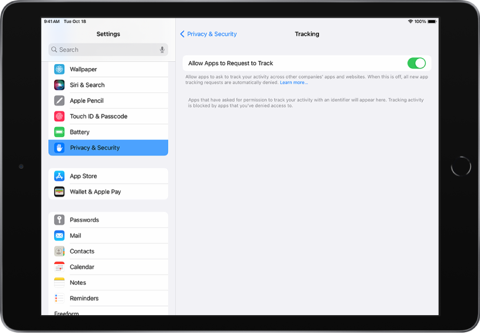Tap the Tue Oct 18 date
Screen dimensions: 480x334
pyautogui.click(x=75, y=21)
